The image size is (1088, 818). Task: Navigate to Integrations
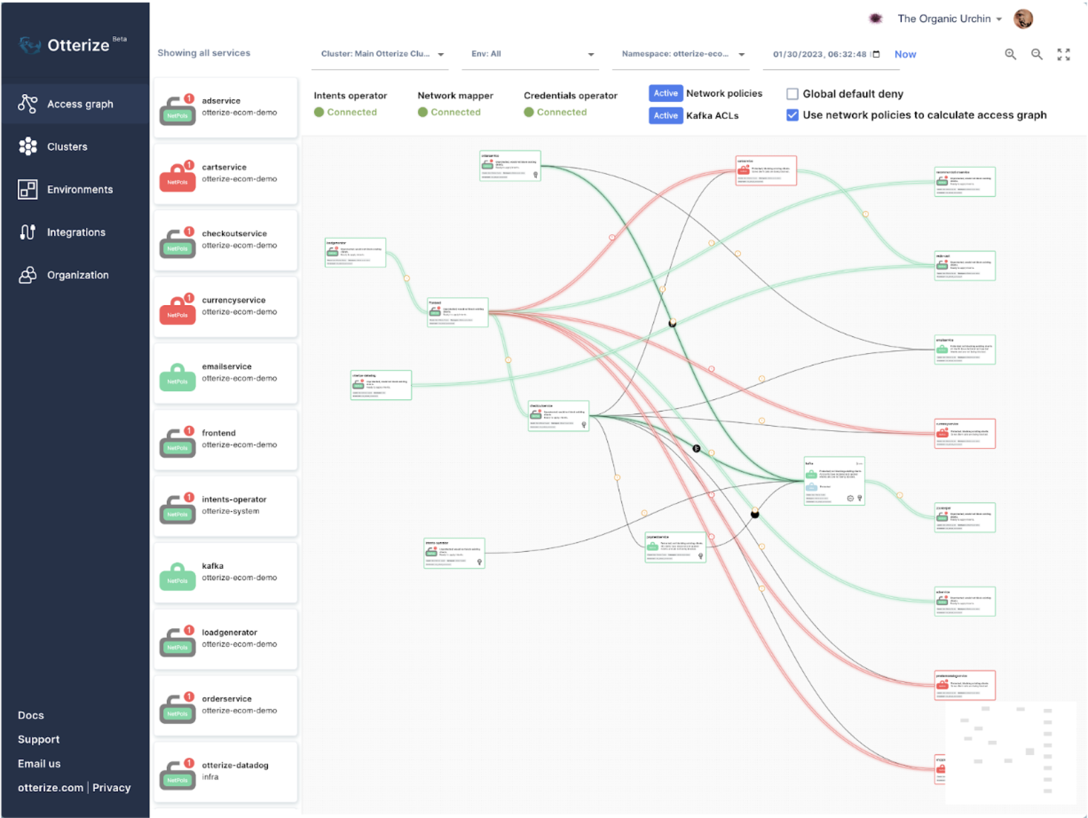pos(76,232)
